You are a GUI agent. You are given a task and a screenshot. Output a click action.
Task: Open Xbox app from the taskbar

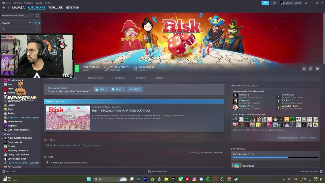181,179
